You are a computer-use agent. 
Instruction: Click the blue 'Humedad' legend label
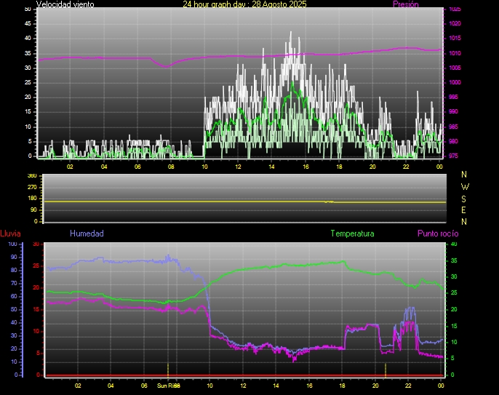(x=87, y=234)
